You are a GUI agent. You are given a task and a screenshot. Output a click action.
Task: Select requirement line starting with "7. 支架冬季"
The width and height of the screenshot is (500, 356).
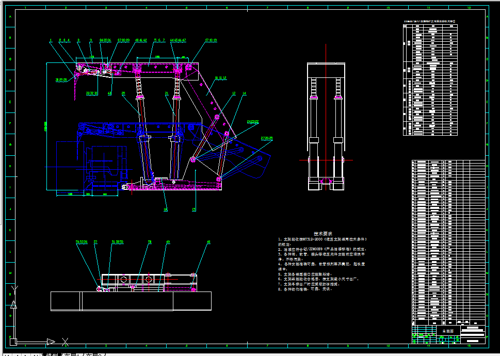click(308, 284)
